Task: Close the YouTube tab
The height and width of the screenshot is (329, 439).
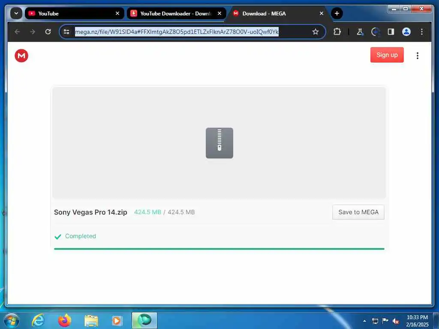Action: [x=117, y=13]
